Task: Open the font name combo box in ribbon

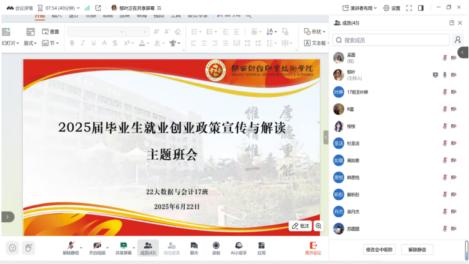Action: pos(96,31)
